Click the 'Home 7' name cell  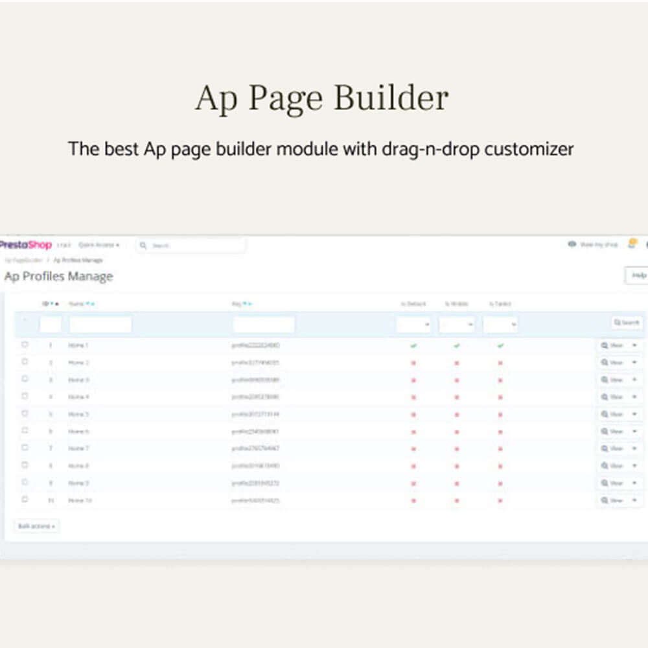[78, 448]
